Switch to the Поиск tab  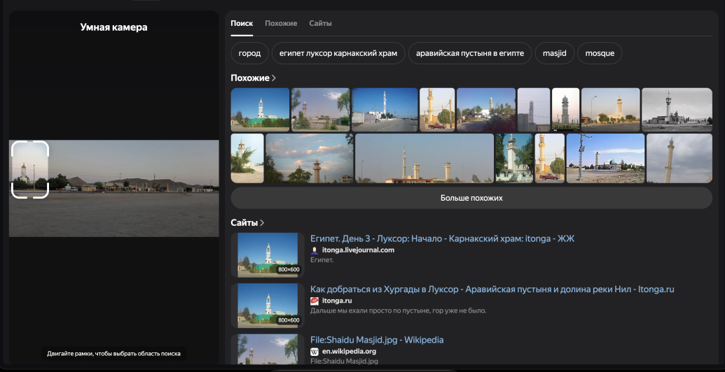tap(242, 24)
